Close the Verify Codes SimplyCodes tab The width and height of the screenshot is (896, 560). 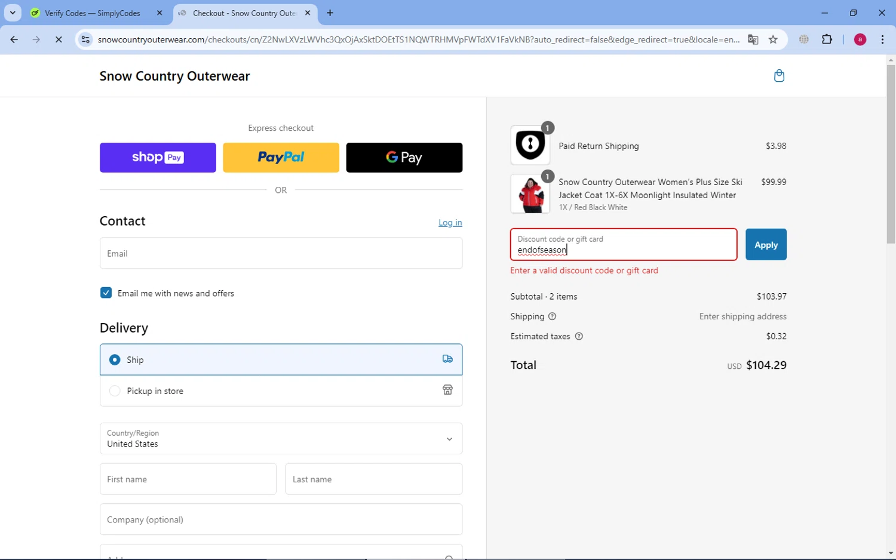pyautogui.click(x=159, y=13)
